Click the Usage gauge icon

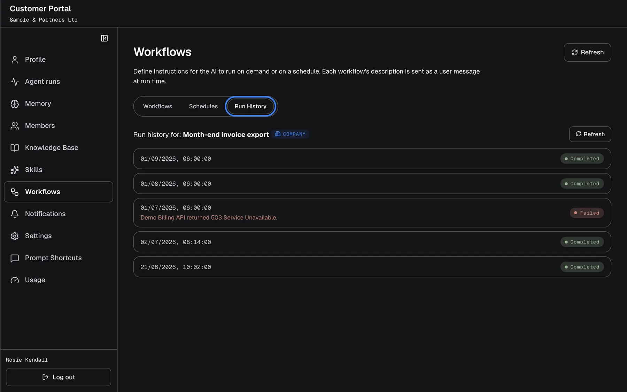click(x=15, y=280)
